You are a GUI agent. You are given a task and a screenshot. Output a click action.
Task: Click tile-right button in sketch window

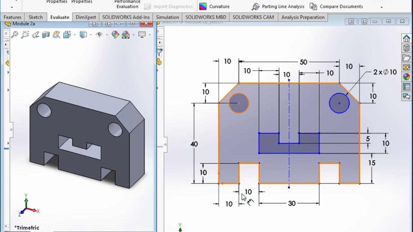[x=364, y=22]
